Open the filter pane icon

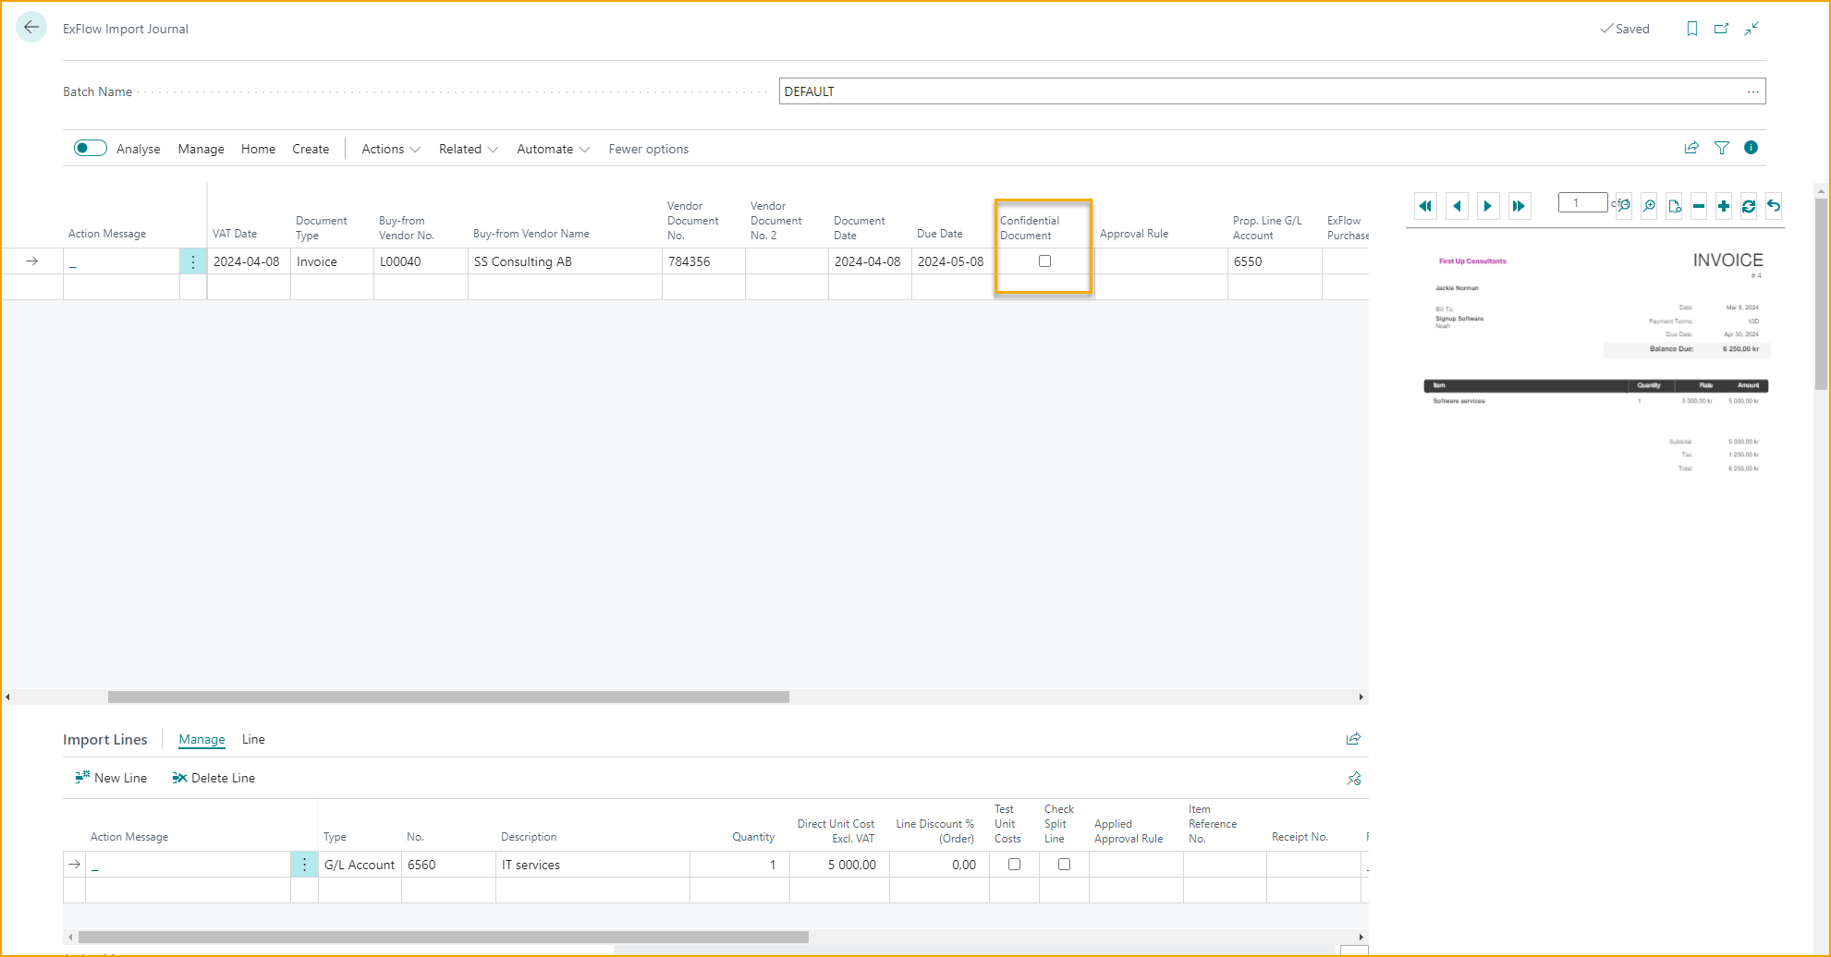[x=1722, y=148]
